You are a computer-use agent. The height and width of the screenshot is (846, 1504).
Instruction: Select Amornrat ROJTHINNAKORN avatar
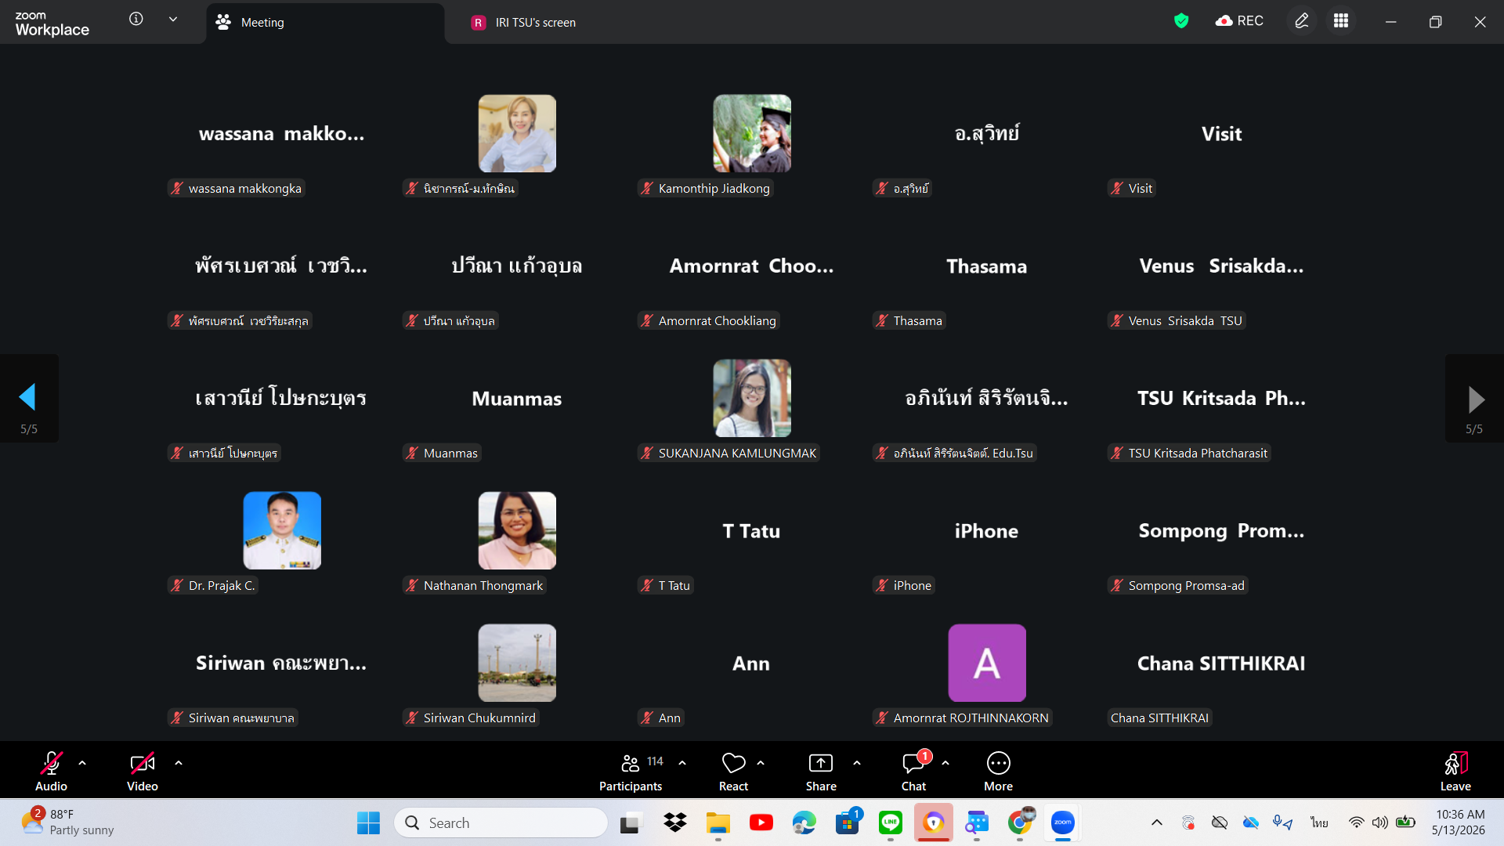(987, 663)
